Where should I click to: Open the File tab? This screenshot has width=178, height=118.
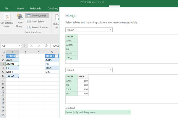point(7,9)
